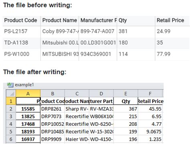Click price 24.99 in top table

pyautogui.click(x=164, y=31)
